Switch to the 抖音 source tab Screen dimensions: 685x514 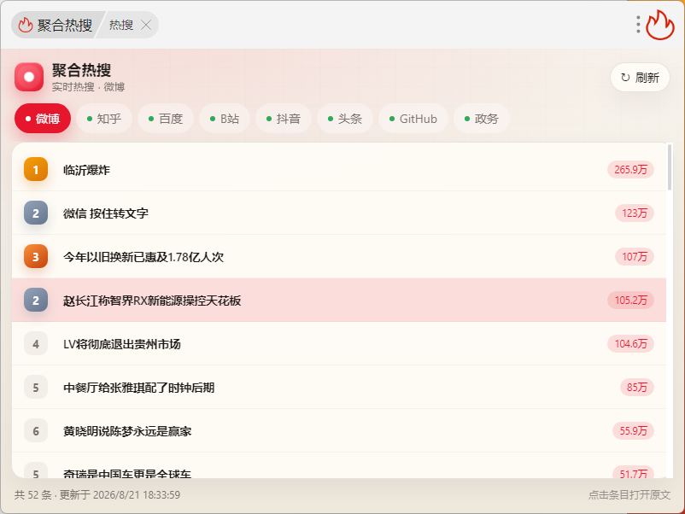pyautogui.click(x=284, y=119)
